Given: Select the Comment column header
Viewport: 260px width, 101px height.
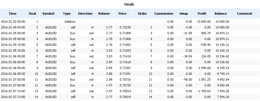Looking at the screenshot, I should pos(245,14).
